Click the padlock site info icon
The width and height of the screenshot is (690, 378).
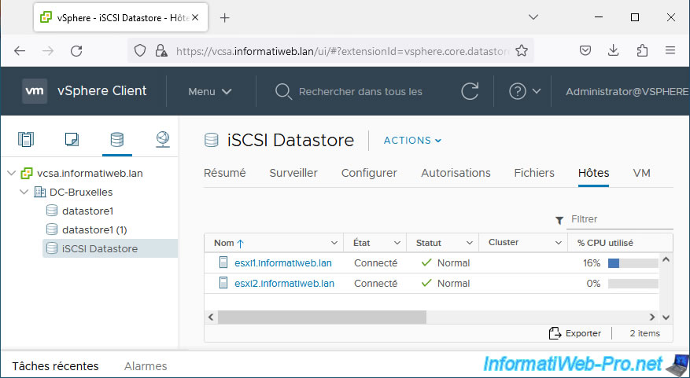click(x=161, y=51)
